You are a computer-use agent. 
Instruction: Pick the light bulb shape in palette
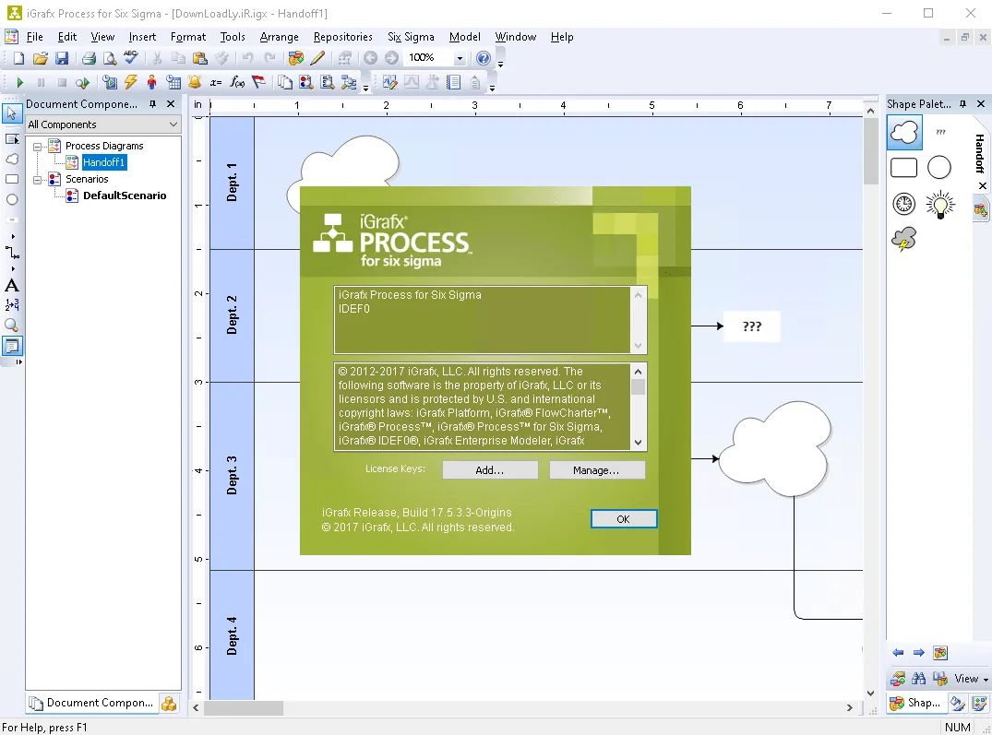pyautogui.click(x=940, y=204)
